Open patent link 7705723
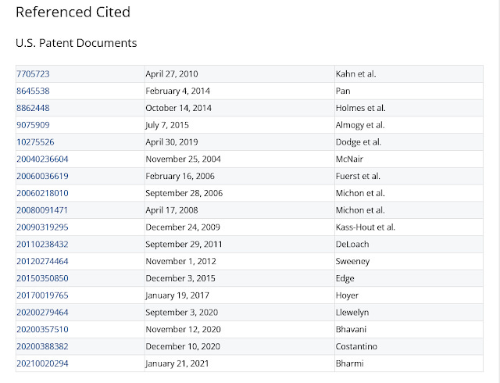This screenshot has width=500, height=383. (33, 74)
